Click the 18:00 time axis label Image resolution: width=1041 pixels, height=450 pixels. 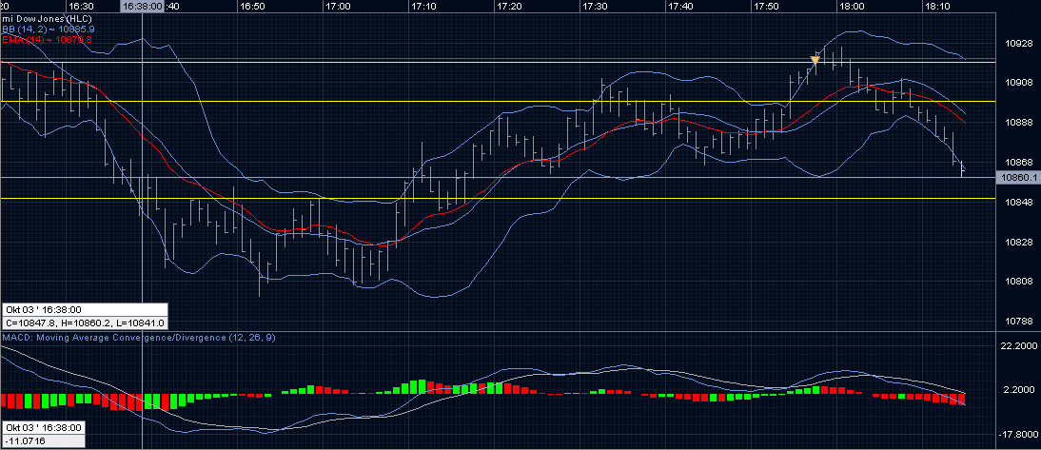point(852,6)
